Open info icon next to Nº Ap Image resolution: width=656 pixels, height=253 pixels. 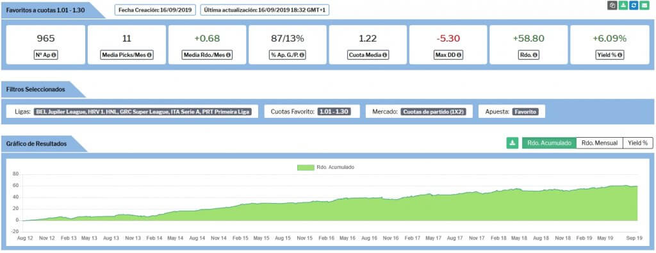click(x=54, y=55)
